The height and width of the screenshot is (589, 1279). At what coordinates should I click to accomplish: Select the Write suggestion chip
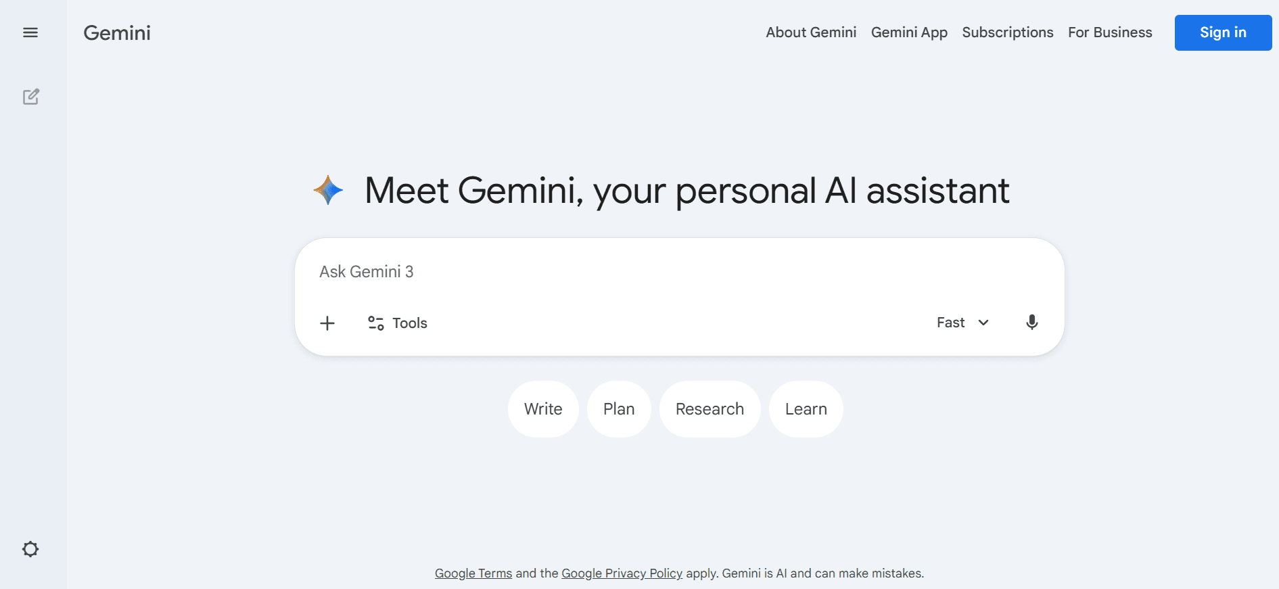543,408
